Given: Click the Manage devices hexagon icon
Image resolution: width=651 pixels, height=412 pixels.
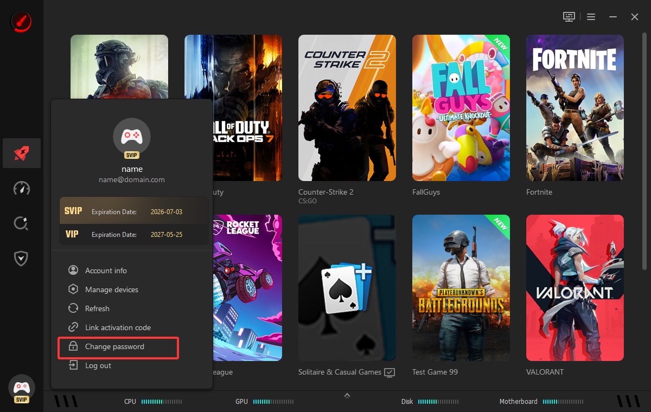Looking at the screenshot, I should tap(73, 289).
